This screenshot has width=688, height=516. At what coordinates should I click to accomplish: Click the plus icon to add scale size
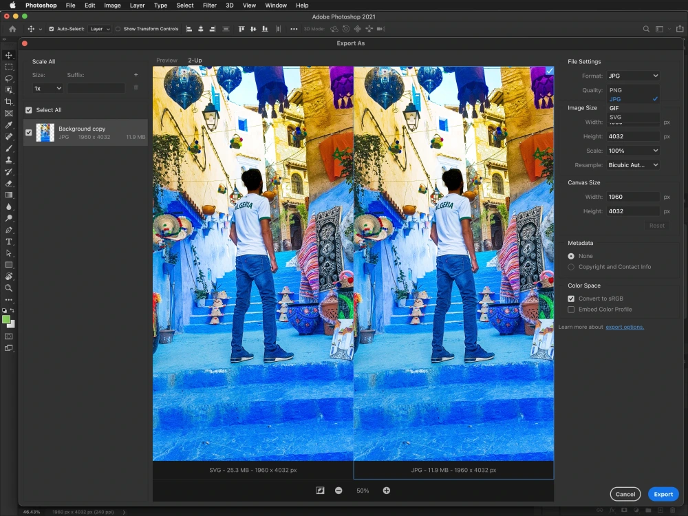tap(136, 74)
